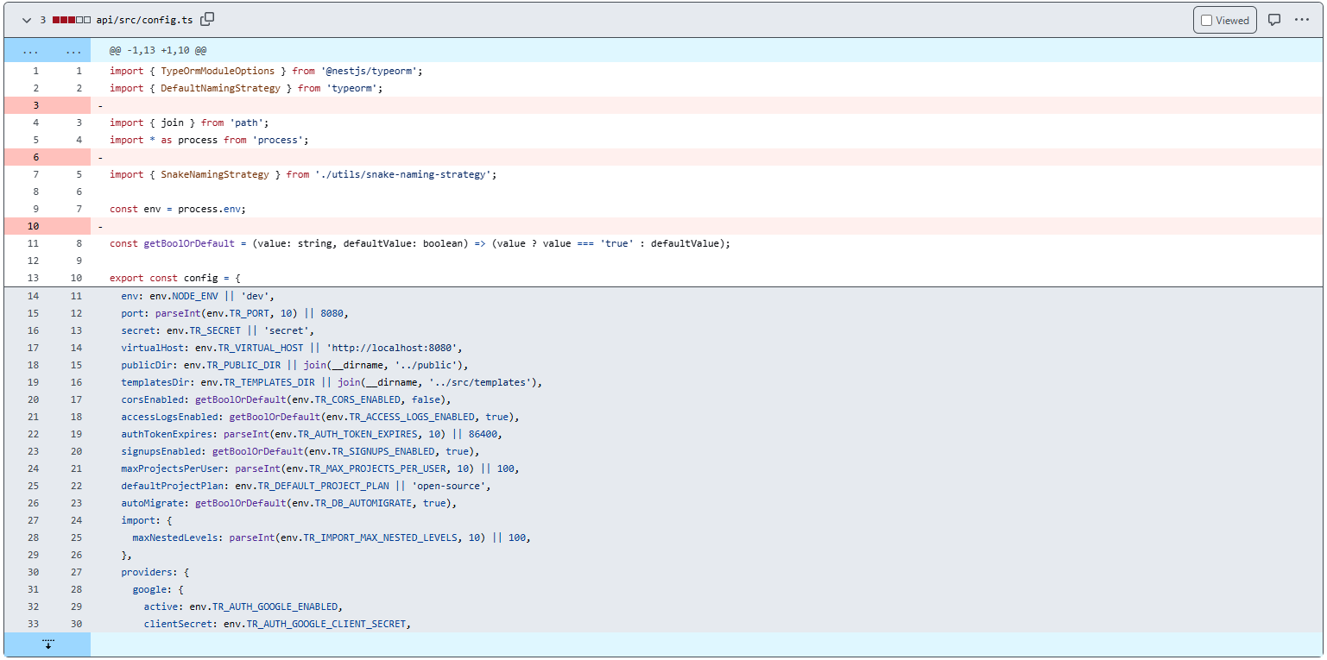
Task: Select deleted line number 3
Action: pos(35,105)
